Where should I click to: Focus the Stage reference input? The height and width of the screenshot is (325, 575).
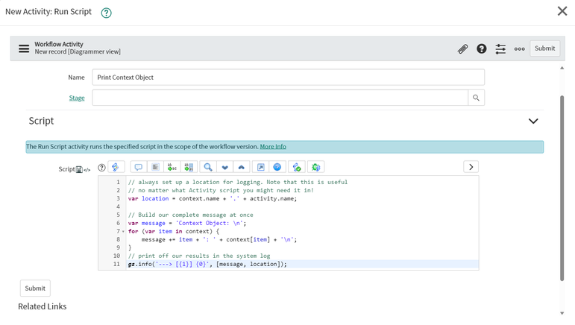(x=280, y=98)
